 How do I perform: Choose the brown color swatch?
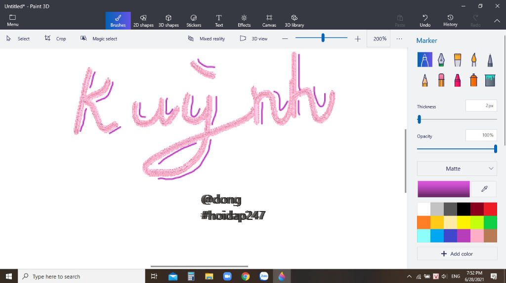490,236
